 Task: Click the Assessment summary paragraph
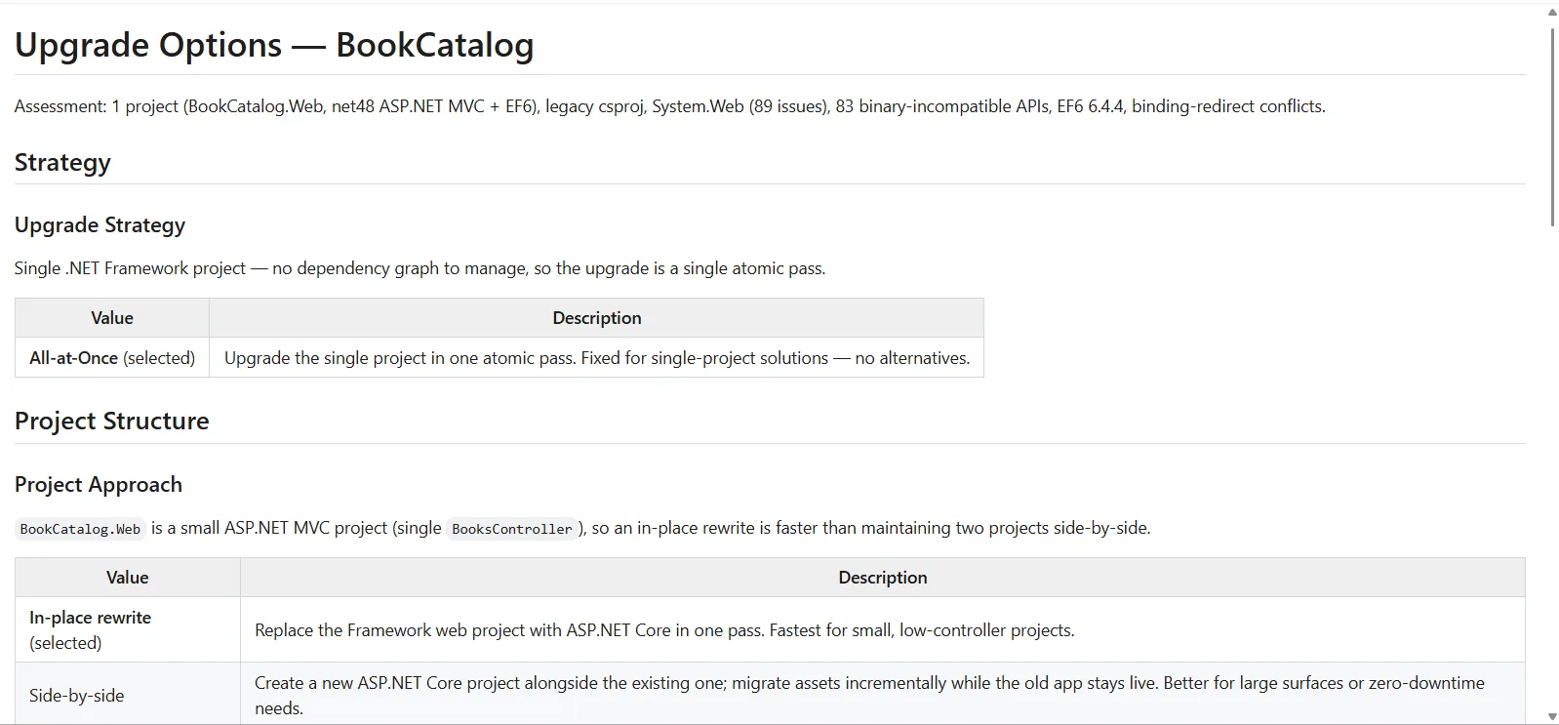(x=670, y=106)
